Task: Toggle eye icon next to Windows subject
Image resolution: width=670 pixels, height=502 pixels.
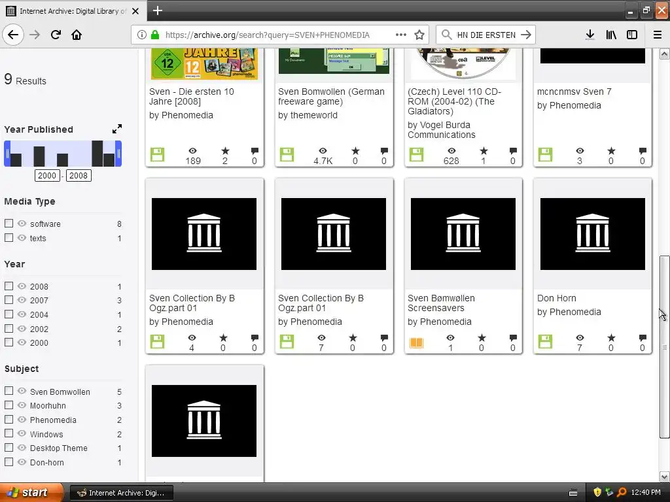Action: [22, 434]
